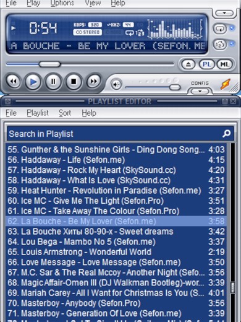The height and width of the screenshot is (322, 241).
Task: Select track 71 Masterboy Generation Of Love
Action: point(116,313)
